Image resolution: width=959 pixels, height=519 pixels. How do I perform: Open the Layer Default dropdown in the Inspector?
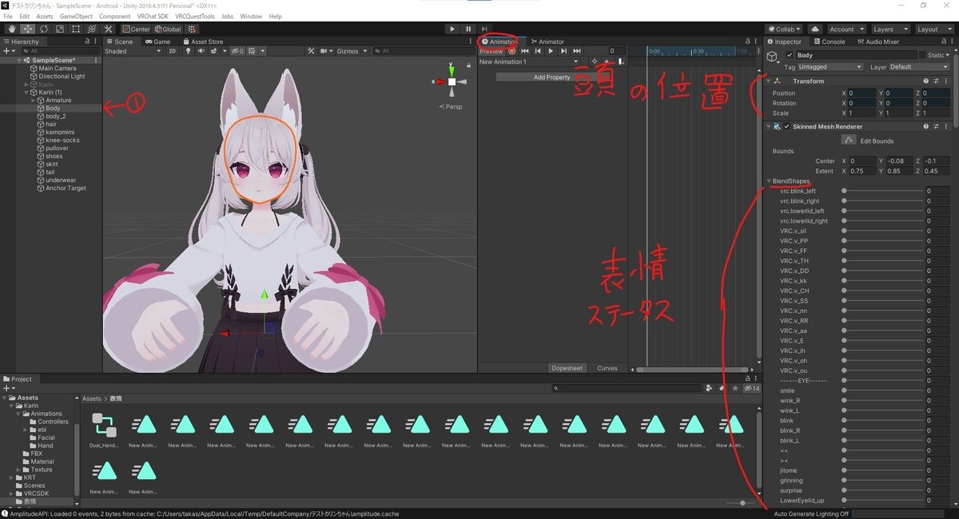pos(918,67)
